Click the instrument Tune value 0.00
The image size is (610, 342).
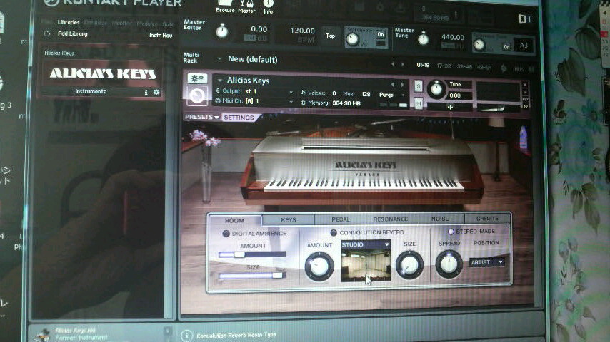tap(456, 95)
